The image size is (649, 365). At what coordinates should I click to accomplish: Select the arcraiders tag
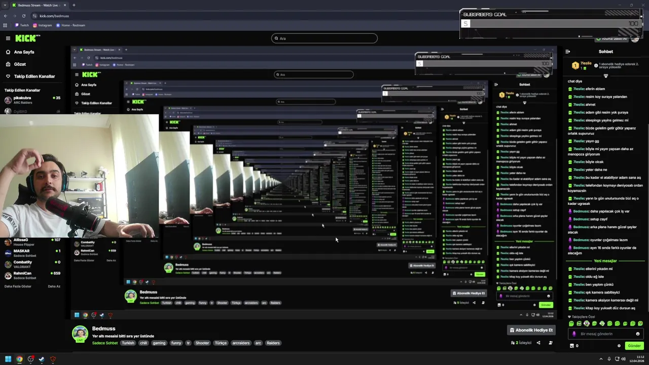click(241, 343)
